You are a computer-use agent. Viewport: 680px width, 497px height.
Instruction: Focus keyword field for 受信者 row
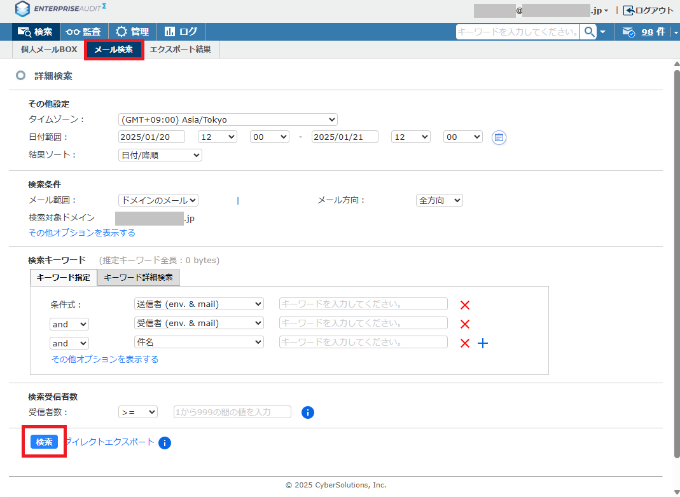(363, 323)
